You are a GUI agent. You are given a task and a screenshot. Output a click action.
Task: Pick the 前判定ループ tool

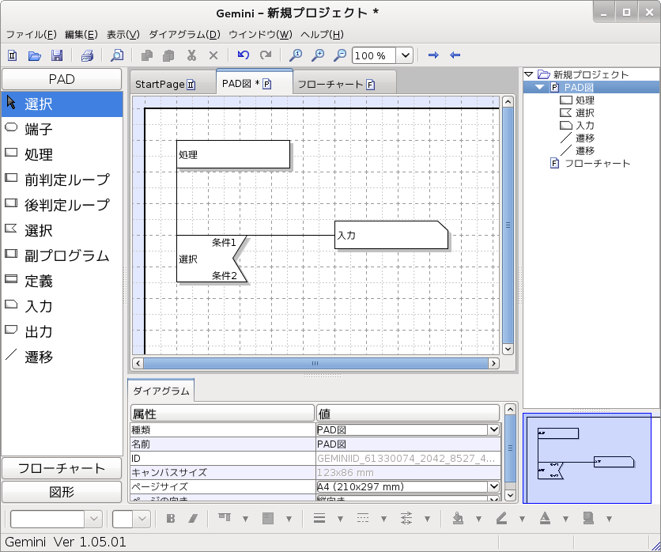62,180
